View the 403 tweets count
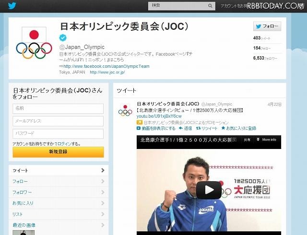 coord(262,38)
